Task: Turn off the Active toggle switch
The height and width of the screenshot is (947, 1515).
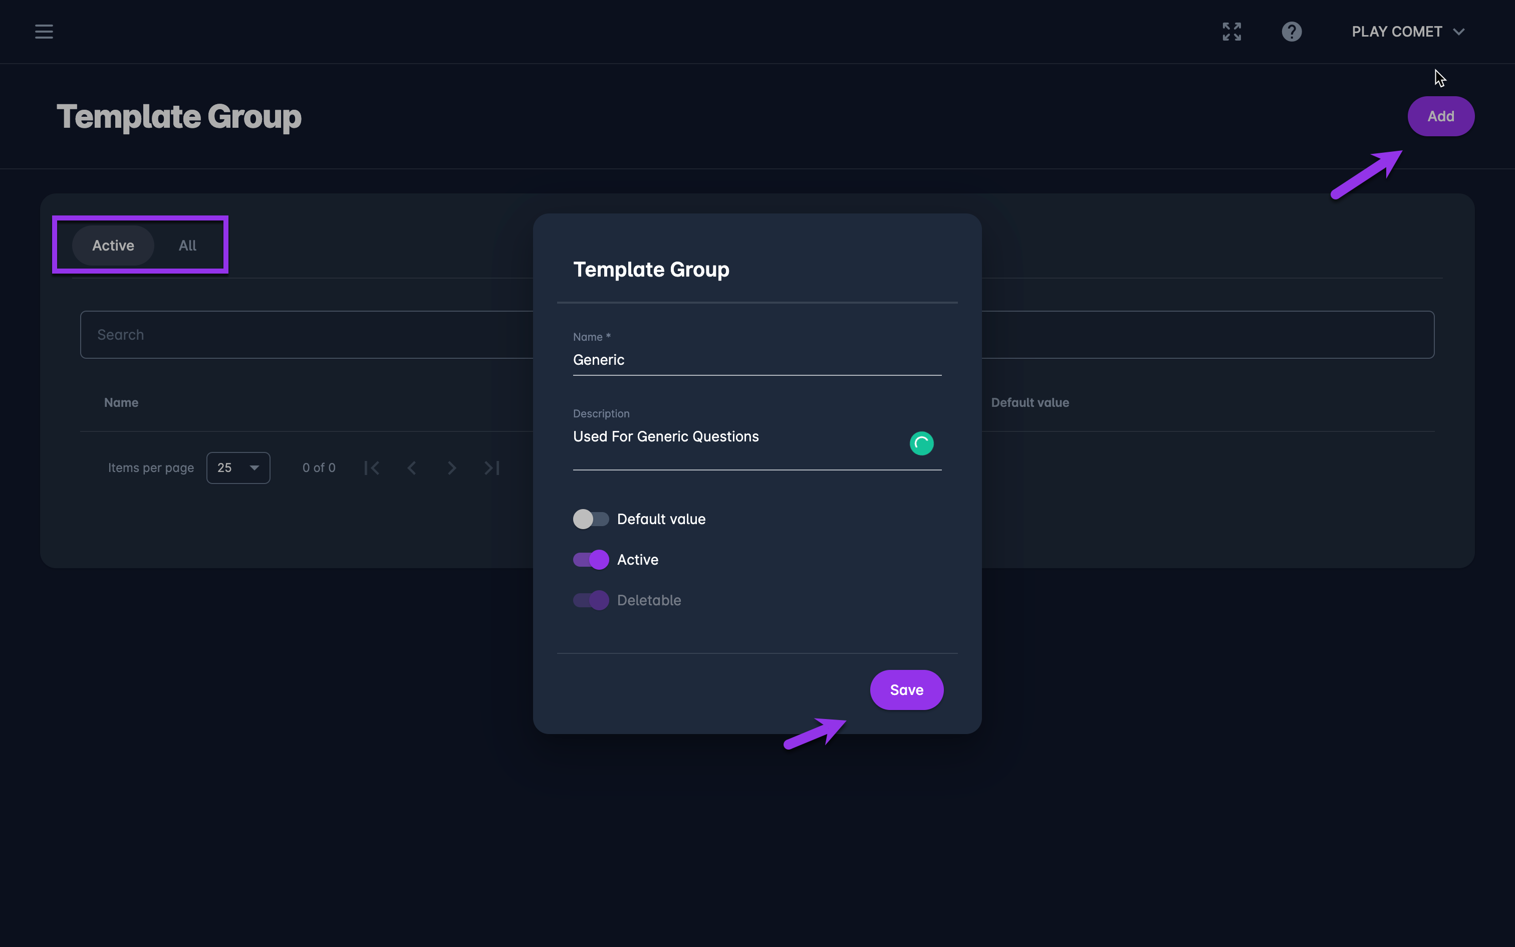Action: [x=590, y=559]
